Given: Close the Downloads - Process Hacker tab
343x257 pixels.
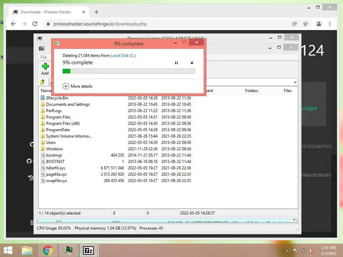Looking at the screenshot, I should [83, 12].
